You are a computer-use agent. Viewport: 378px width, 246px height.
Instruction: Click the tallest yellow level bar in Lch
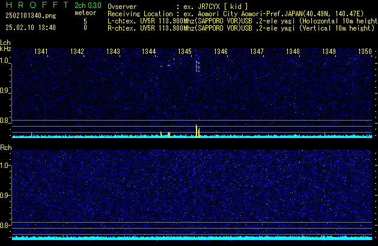(197, 131)
